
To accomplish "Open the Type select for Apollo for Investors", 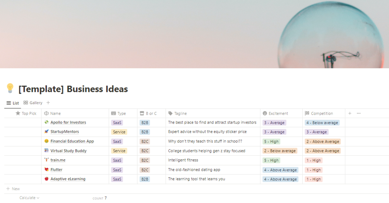I will 117,123.
